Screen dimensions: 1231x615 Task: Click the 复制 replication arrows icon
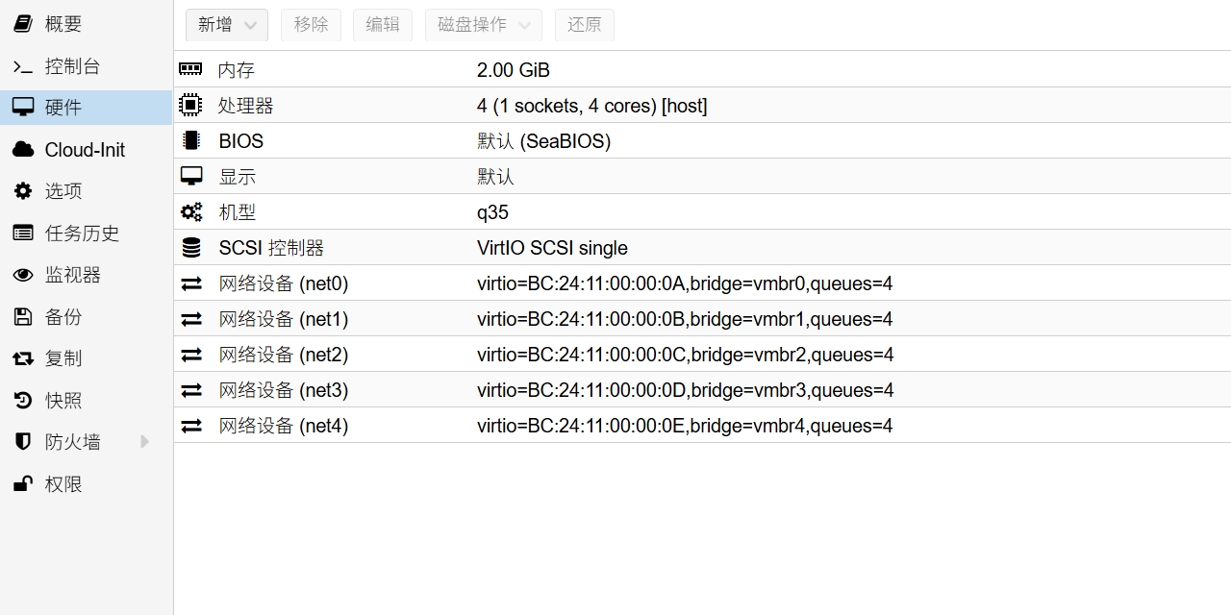23,358
